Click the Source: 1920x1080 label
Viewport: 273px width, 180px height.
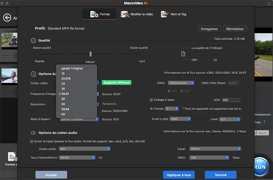(115, 111)
